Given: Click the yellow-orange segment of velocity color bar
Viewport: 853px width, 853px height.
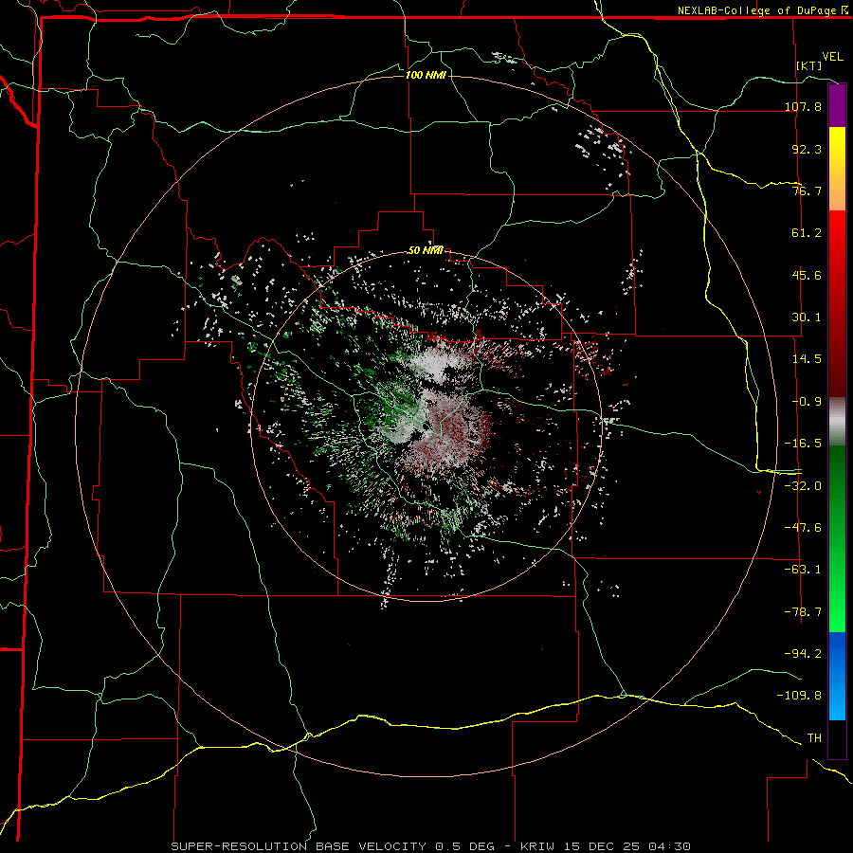Looking at the screenshot, I should point(837,169).
